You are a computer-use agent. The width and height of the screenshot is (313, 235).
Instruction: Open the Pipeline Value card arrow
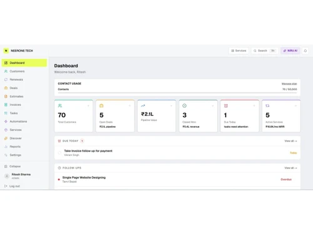tap(172, 106)
